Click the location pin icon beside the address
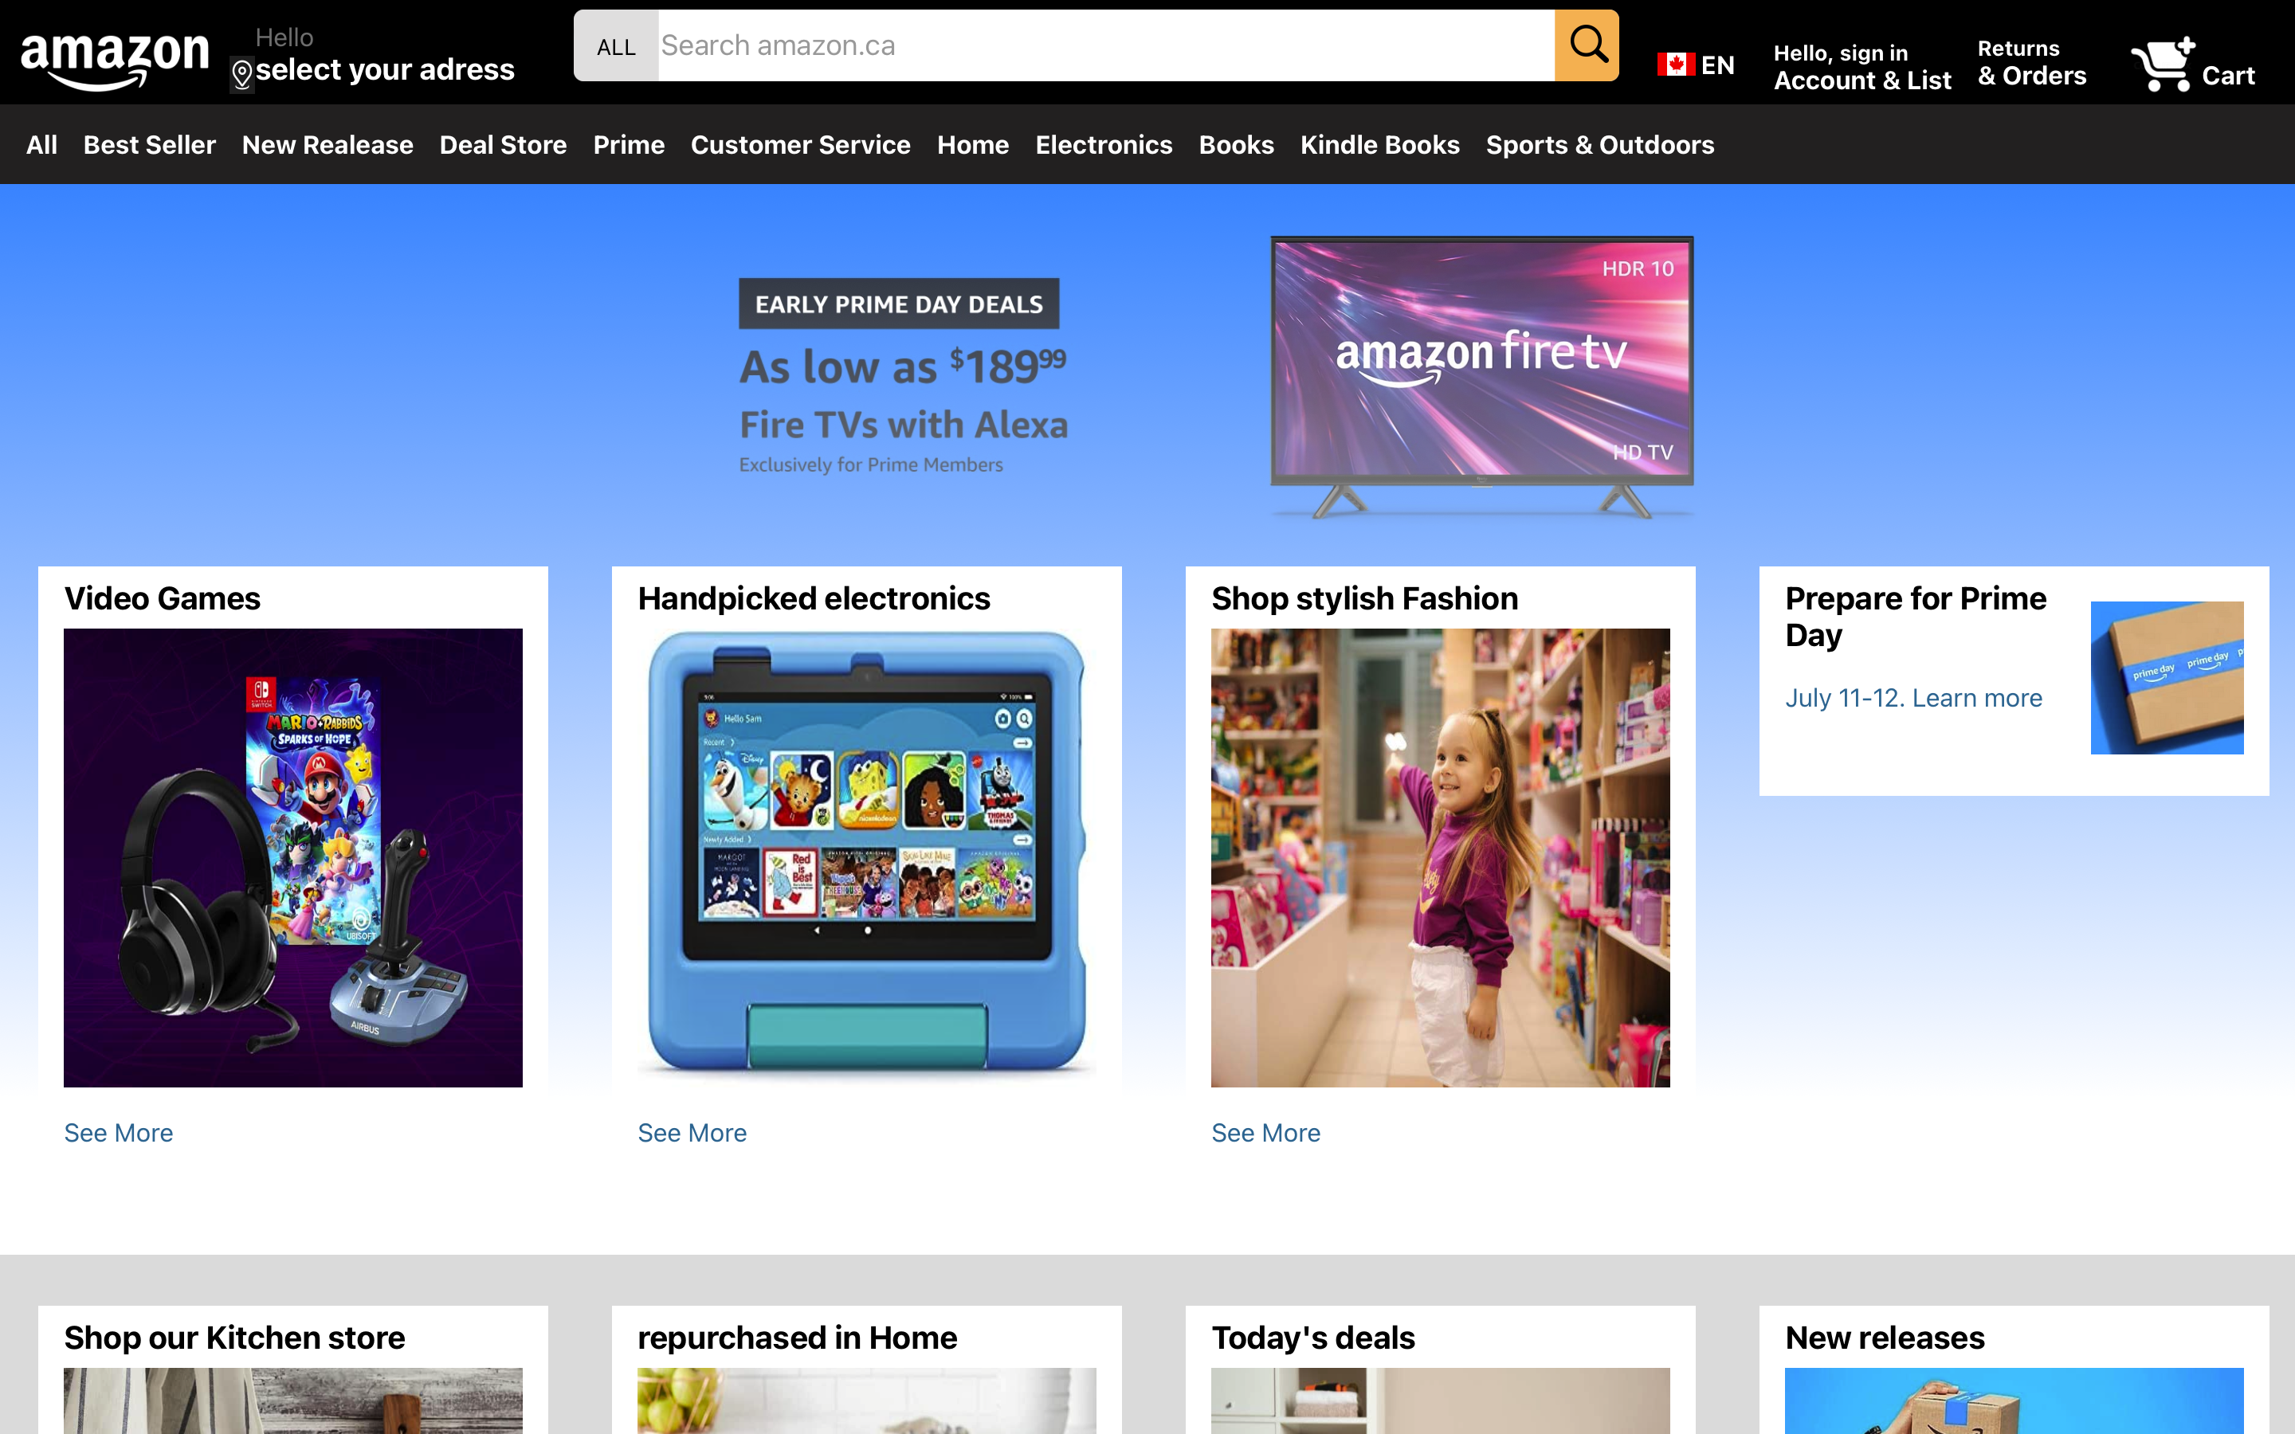The height and width of the screenshot is (1434, 2295). point(241,74)
